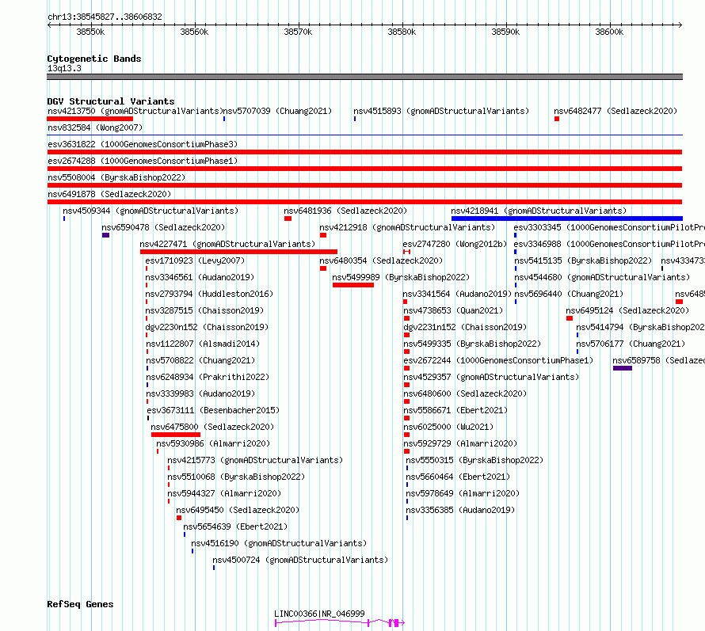
Task: Select nsv5508004 (ByrskaBishop2022) label
Action: (116, 177)
